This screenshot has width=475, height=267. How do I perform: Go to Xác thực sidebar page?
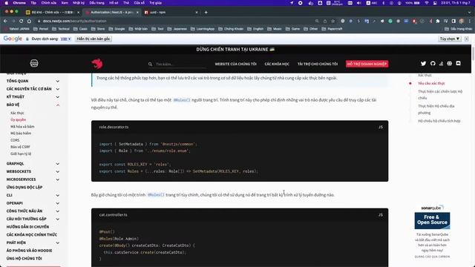pos(17,113)
